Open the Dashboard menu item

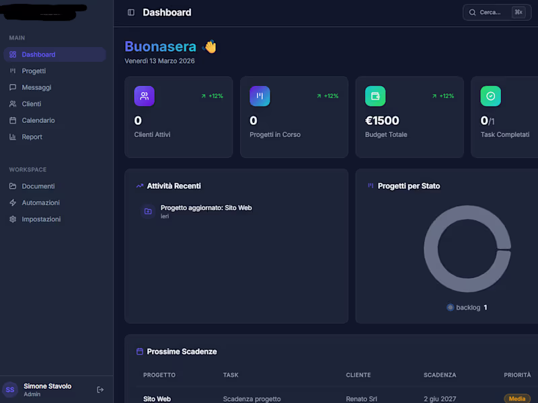click(x=54, y=54)
